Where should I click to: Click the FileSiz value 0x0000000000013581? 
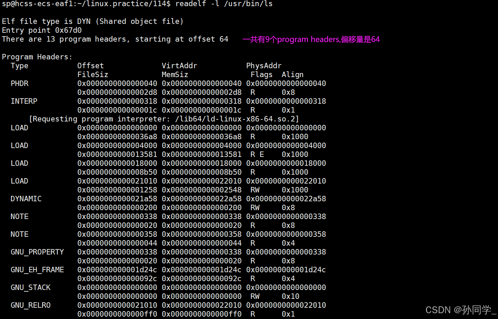coord(117,155)
